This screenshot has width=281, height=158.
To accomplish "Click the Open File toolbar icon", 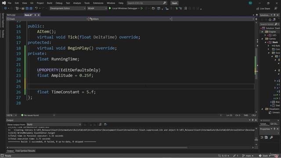I will pyautogui.click(x=23, y=8).
